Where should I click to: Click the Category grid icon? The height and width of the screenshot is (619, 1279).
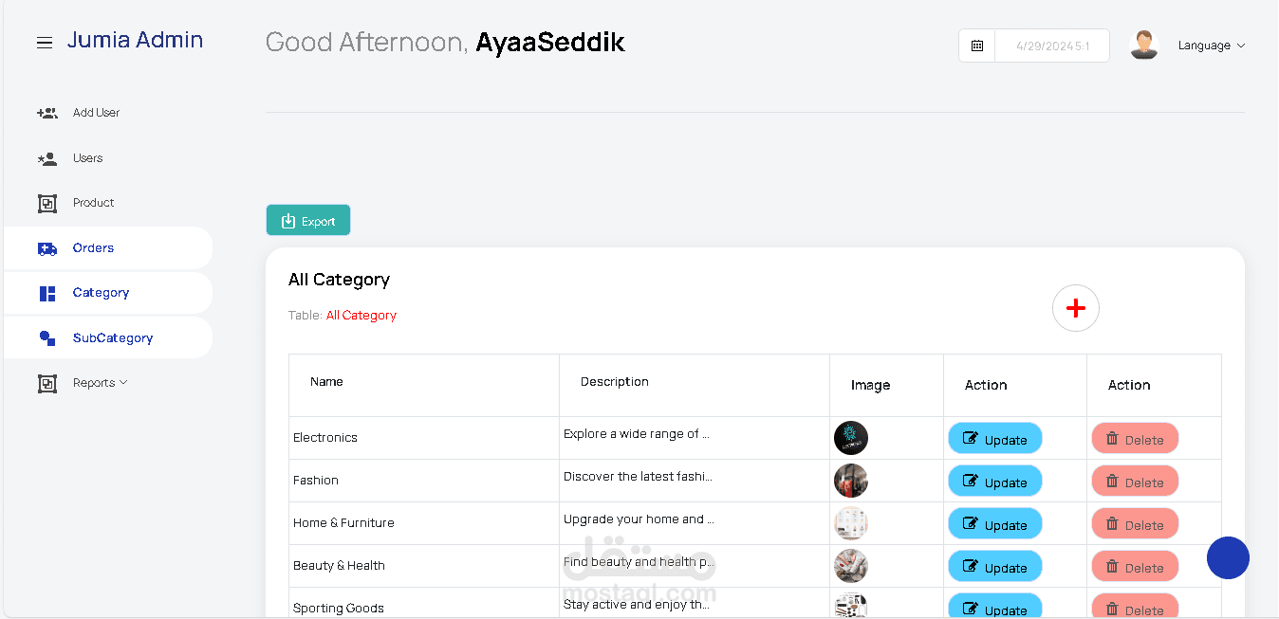pos(47,293)
